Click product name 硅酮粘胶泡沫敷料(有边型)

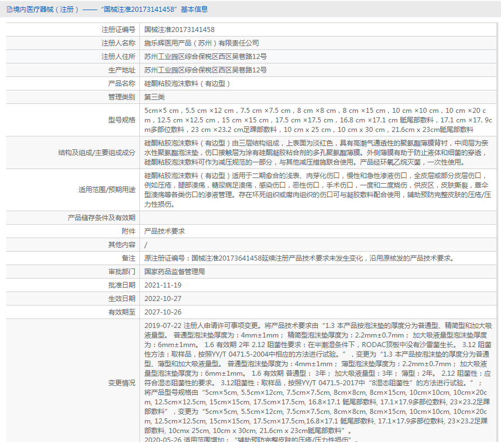(187, 84)
